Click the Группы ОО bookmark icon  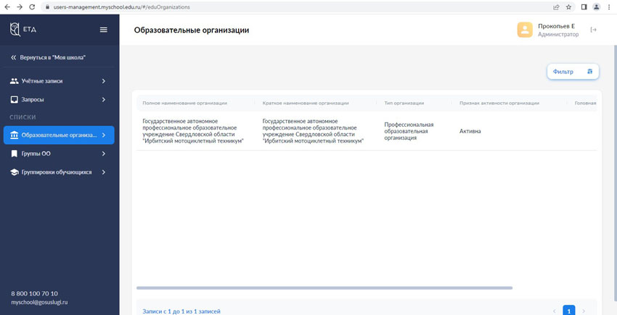pos(14,154)
